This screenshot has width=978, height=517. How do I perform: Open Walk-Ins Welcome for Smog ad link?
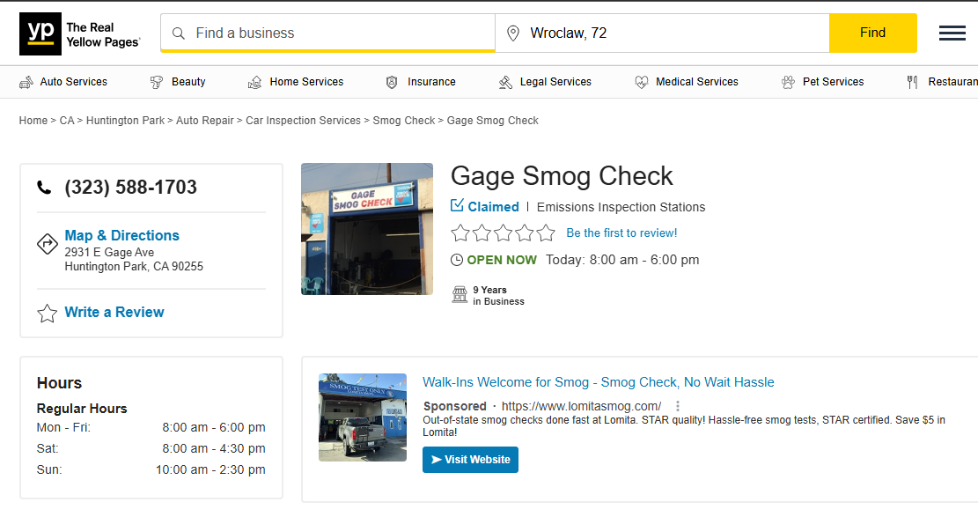598,382
